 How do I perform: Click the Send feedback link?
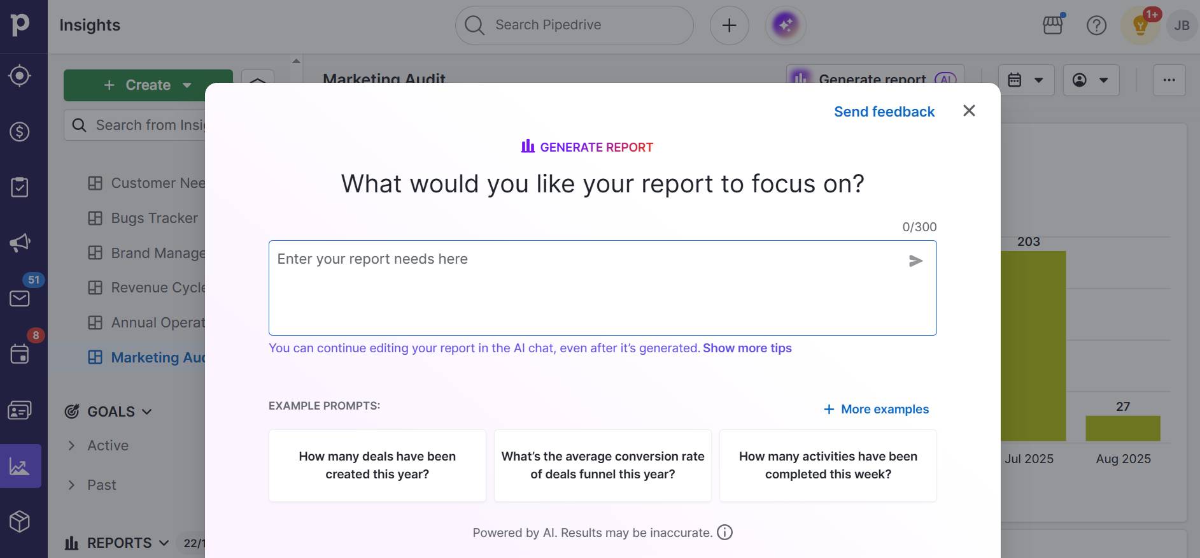(884, 112)
